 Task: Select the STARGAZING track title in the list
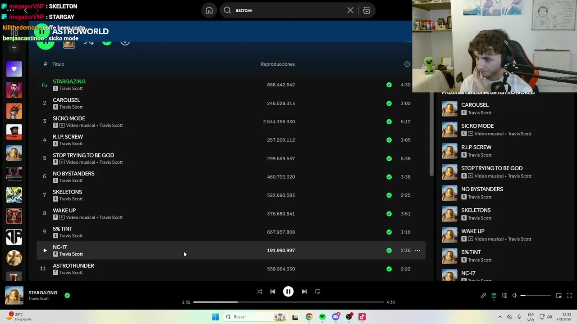pos(69,81)
